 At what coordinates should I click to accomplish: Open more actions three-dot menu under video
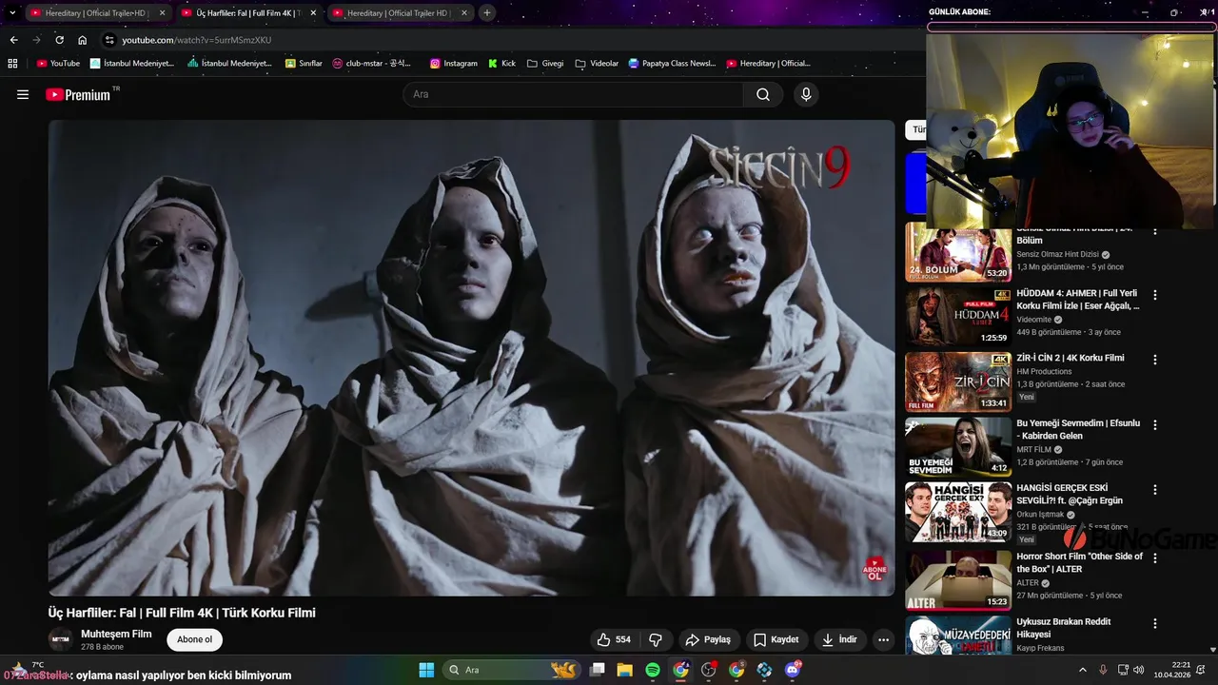point(883,639)
